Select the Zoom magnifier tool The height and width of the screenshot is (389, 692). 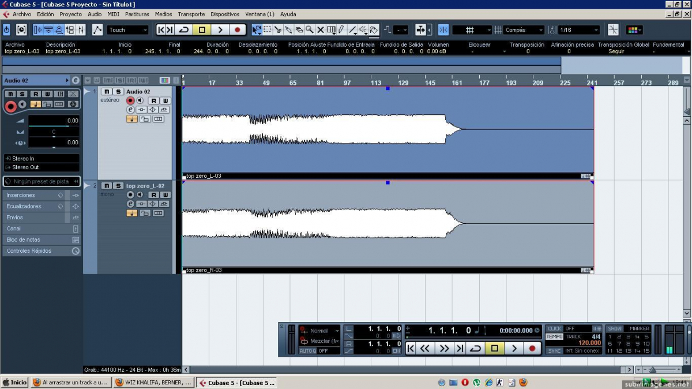[x=310, y=29]
